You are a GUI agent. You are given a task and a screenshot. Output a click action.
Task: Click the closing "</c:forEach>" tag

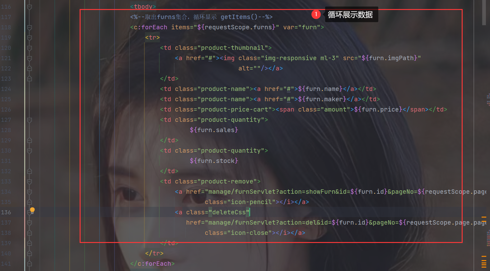pos(152,264)
